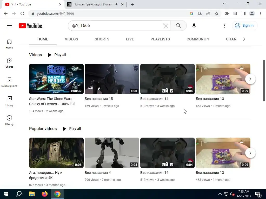
Task: Open Subscriptions in the sidebar
Action: point(9,82)
